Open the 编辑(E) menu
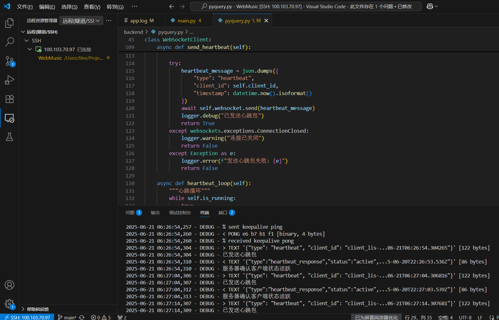The image size is (499, 320). click(47, 7)
